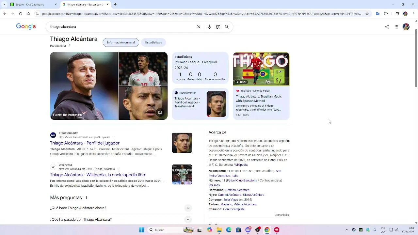Open Google Lens image search

pyautogui.click(x=218, y=27)
